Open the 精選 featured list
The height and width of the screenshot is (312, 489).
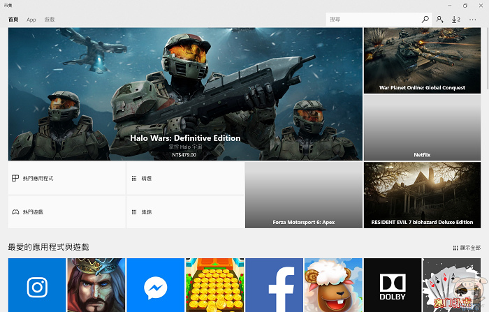185,178
